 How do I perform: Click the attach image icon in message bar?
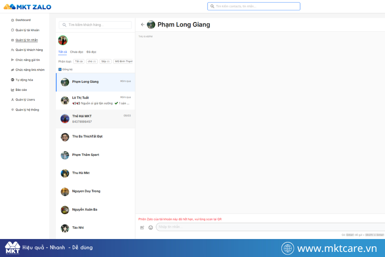(142, 228)
